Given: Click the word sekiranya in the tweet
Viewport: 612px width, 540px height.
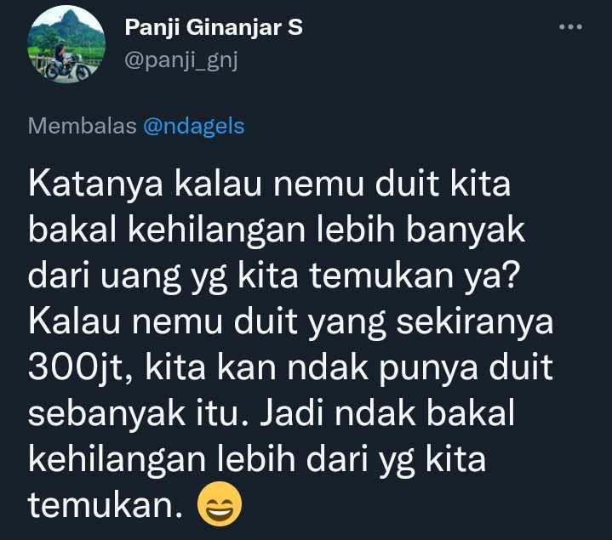Looking at the screenshot, I should tap(475, 322).
